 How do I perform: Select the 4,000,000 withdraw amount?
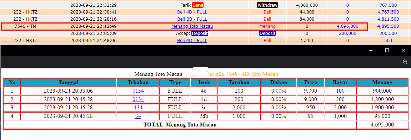point(307,5)
